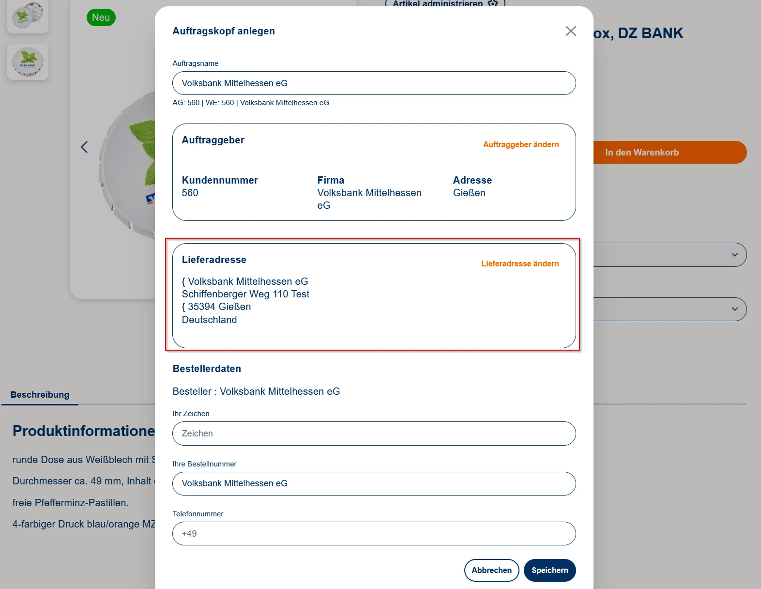Save the order header with Speichern

(549, 570)
